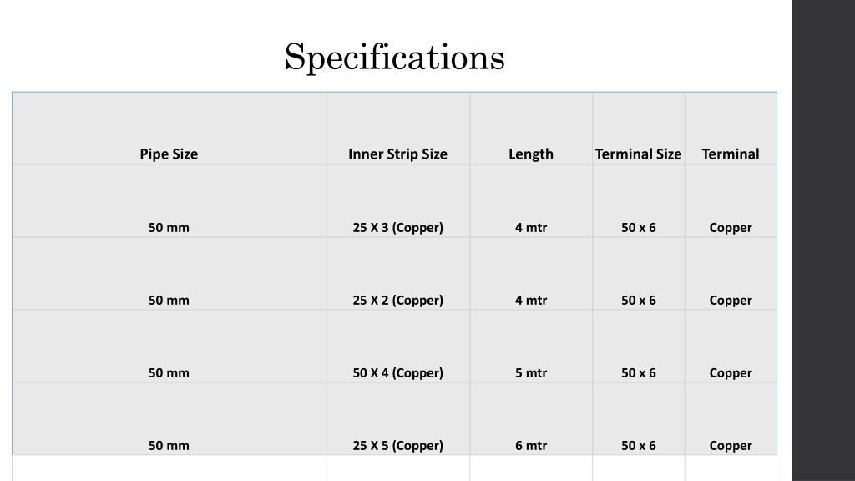This screenshot has width=855, height=481.
Task: Click the dark sidebar panel at right
Action: 823,240
